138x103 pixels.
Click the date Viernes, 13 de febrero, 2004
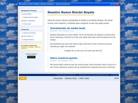point(61,61)
